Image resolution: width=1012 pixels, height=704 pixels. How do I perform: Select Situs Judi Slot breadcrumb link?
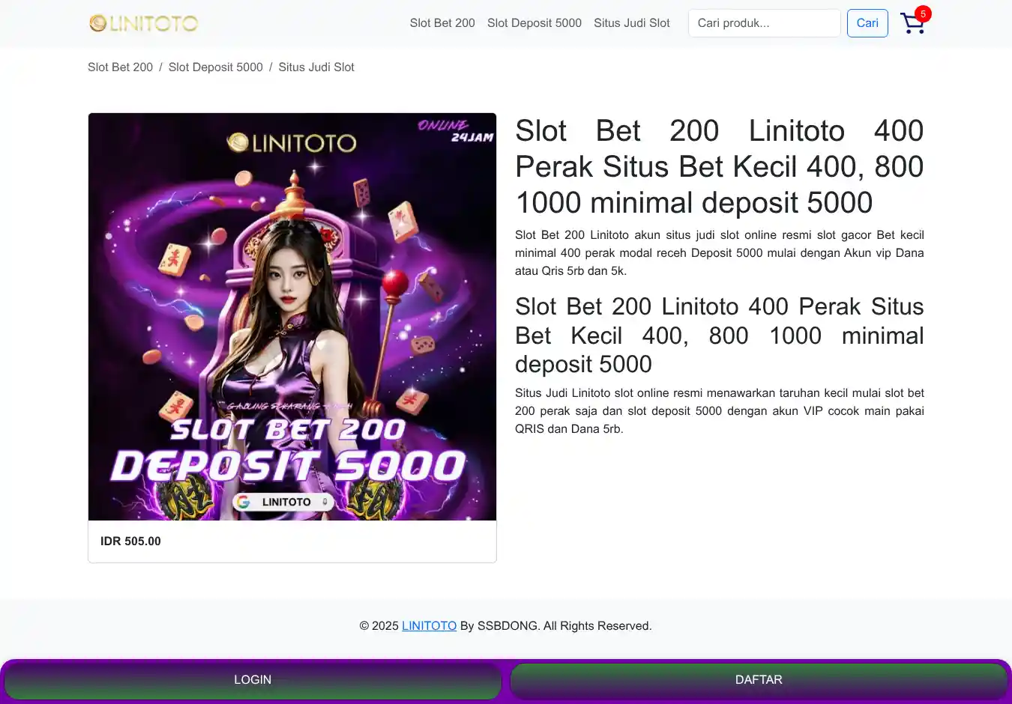pyautogui.click(x=316, y=67)
